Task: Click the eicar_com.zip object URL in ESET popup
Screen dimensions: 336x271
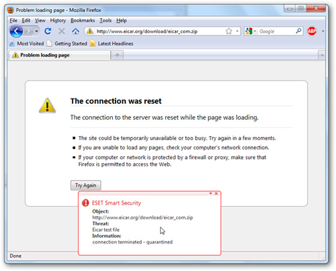Action: (x=142, y=217)
